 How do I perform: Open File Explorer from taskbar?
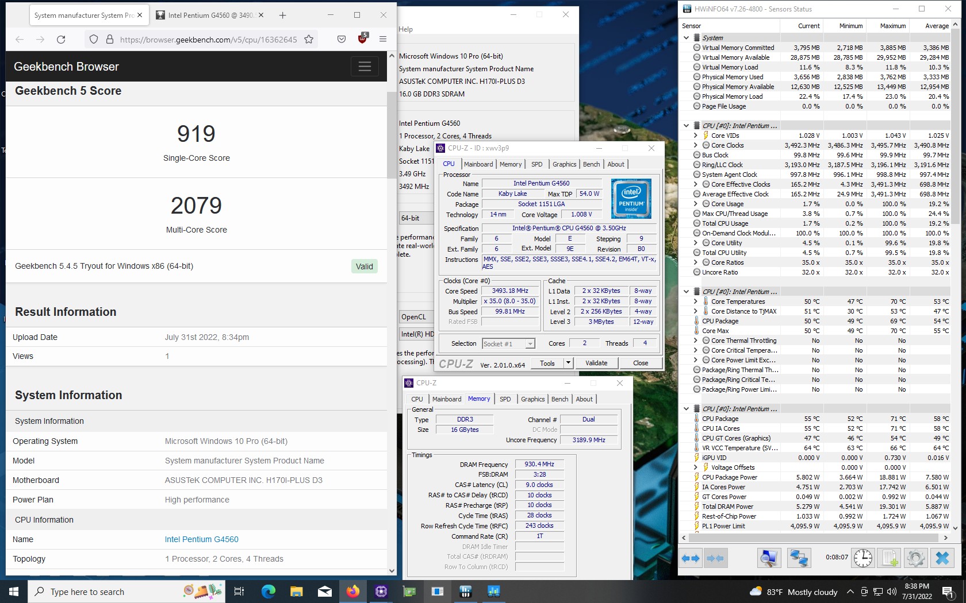(296, 592)
